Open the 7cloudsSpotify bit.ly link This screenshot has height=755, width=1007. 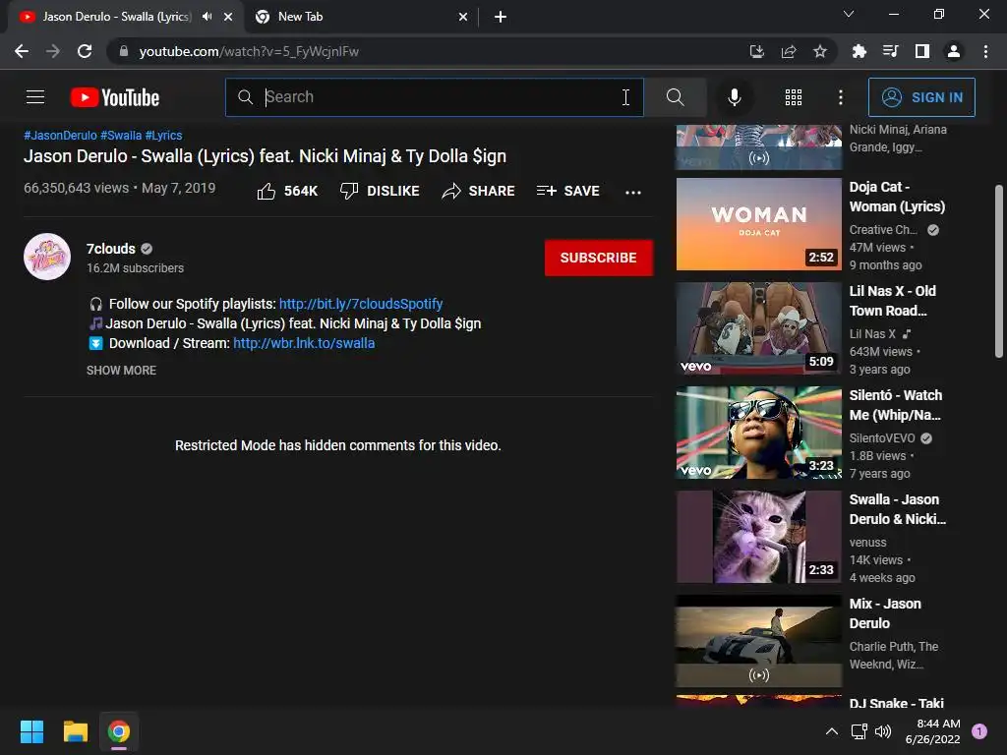pos(360,304)
